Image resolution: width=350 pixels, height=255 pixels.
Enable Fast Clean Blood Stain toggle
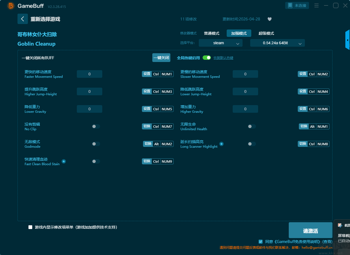coord(96,161)
